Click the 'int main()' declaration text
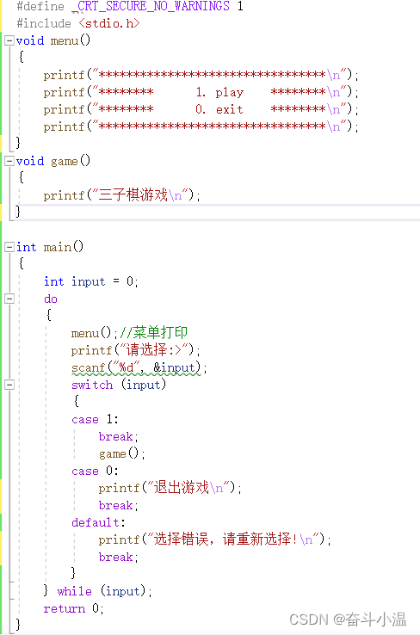The image size is (420, 635). tap(50, 247)
